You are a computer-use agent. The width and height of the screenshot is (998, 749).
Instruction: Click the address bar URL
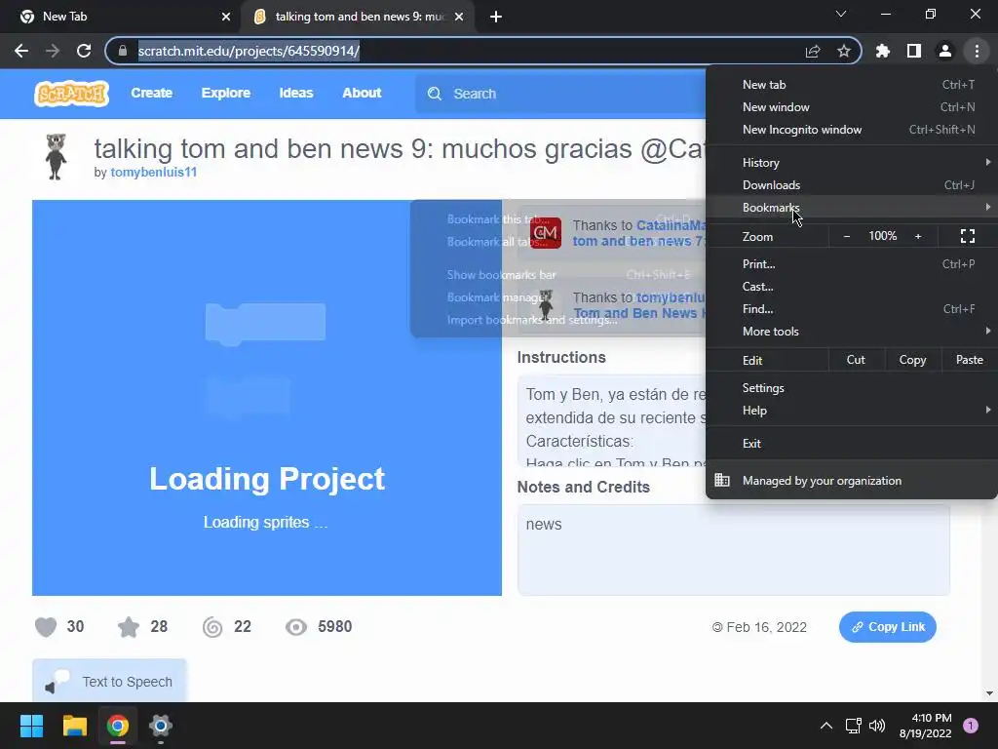249,51
